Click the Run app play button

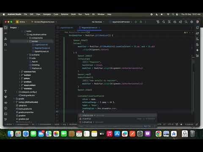136,22
